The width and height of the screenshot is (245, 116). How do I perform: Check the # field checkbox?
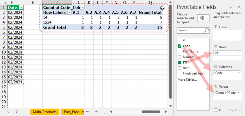[x=180, y=41]
